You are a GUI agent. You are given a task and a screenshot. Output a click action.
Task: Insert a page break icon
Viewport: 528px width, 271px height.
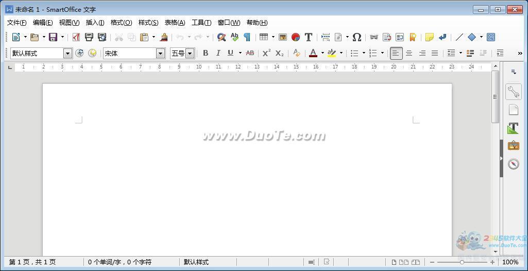coord(326,37)
